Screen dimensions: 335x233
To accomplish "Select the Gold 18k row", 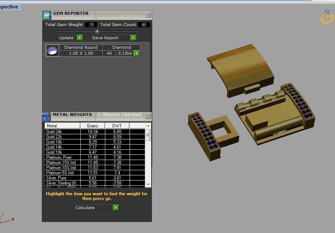I will 95,142.
